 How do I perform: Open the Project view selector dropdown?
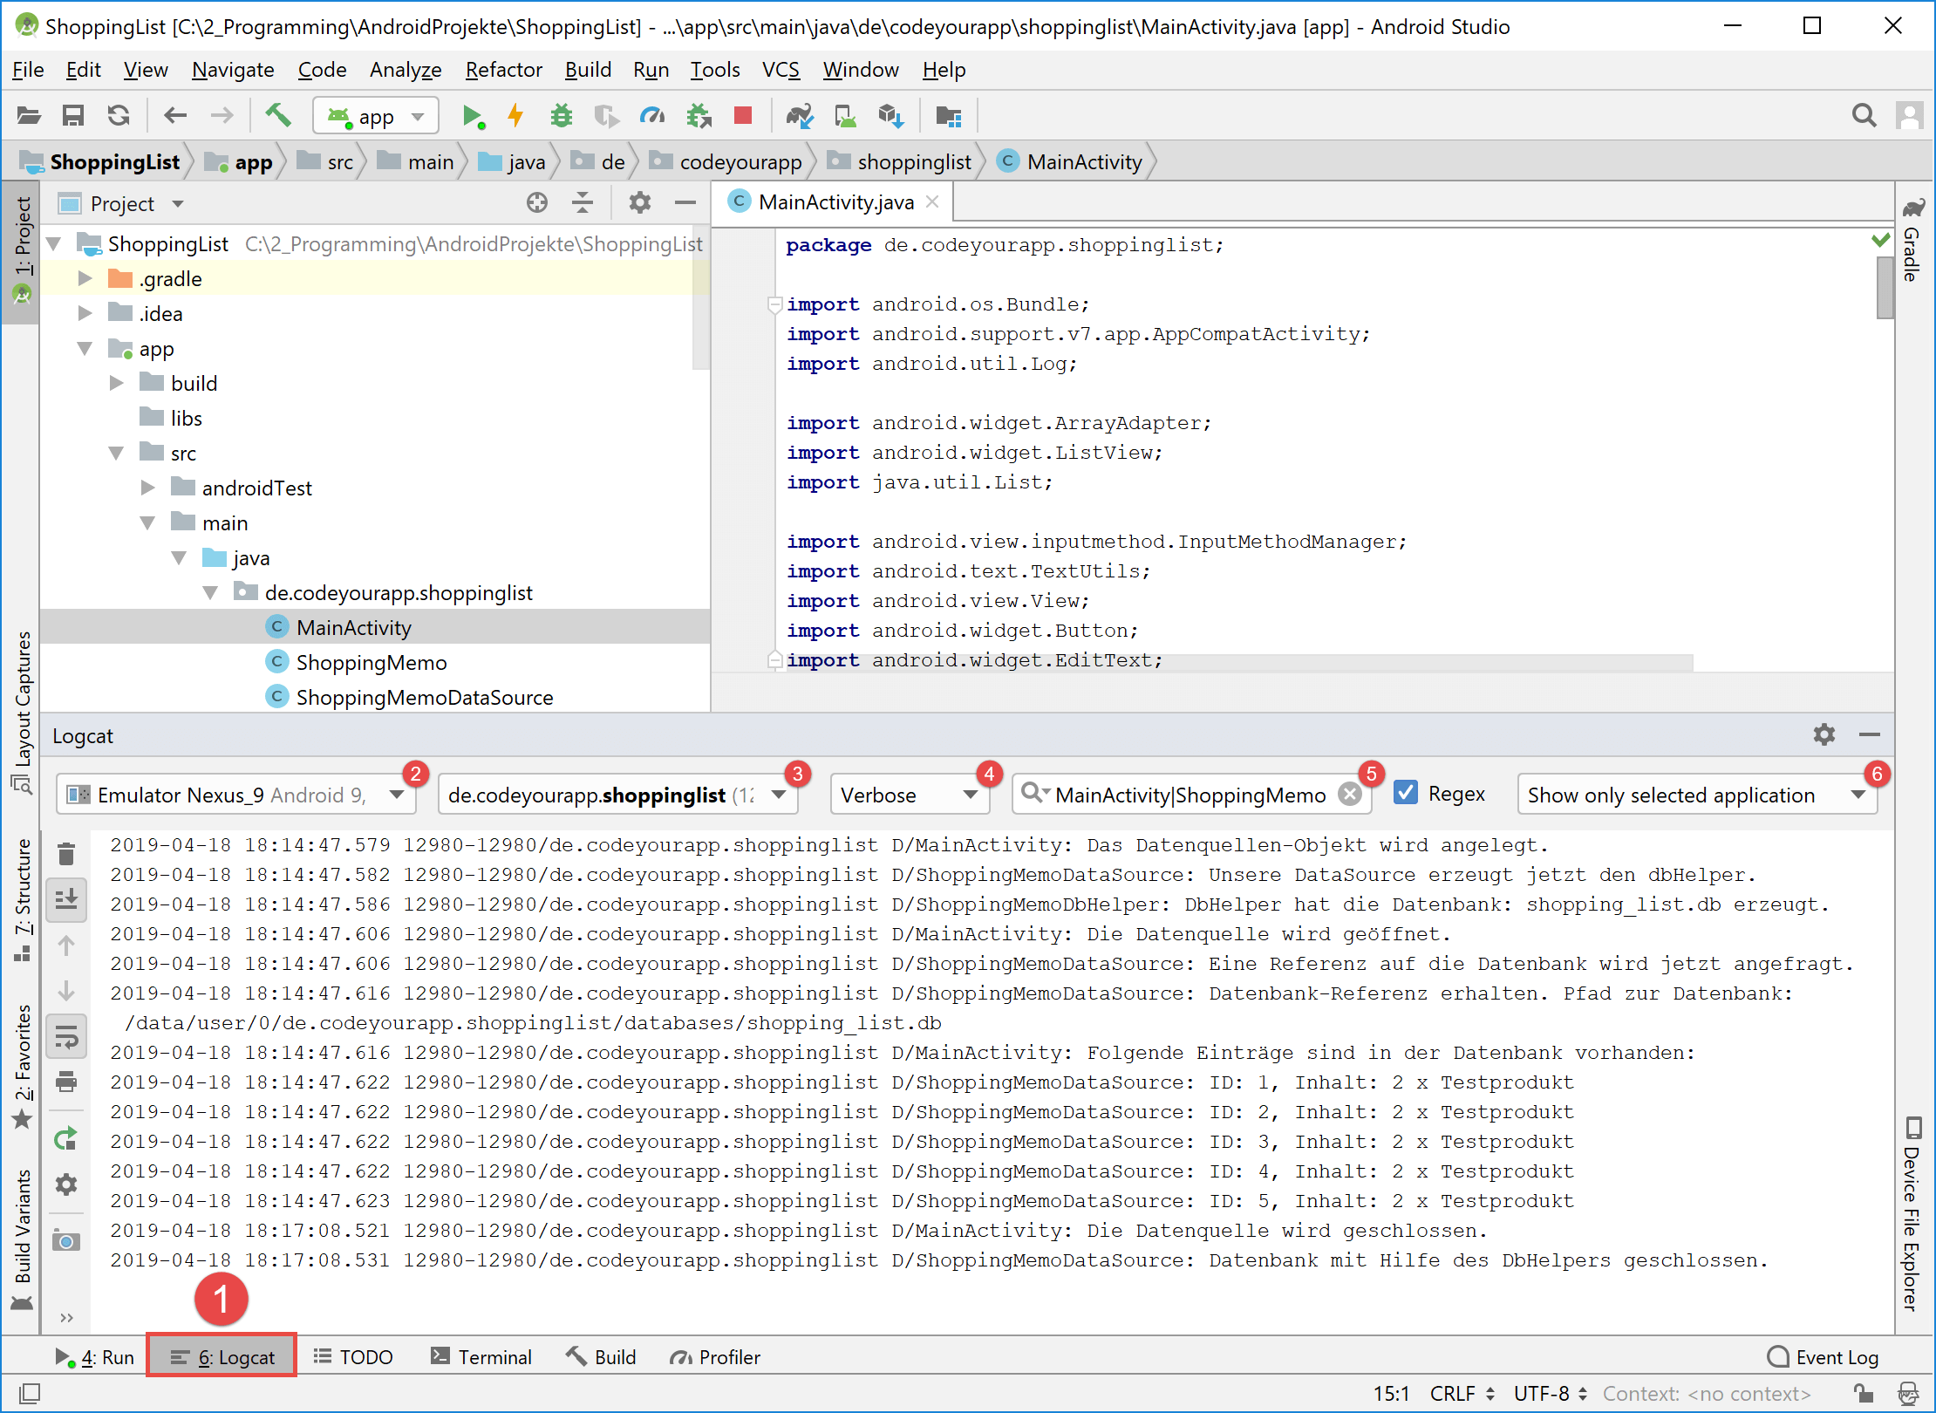pos(121,203)
